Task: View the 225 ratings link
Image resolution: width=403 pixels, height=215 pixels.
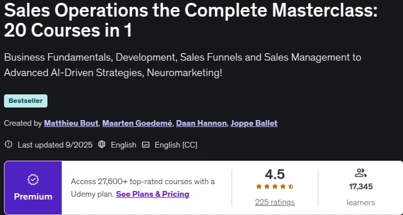Action: 275,202
